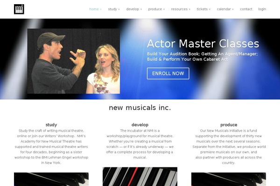Image resolution: width=280 pixels, height=186 pixels.
Task: Expand the produce dropdown menu
Action: click(156, 9)
